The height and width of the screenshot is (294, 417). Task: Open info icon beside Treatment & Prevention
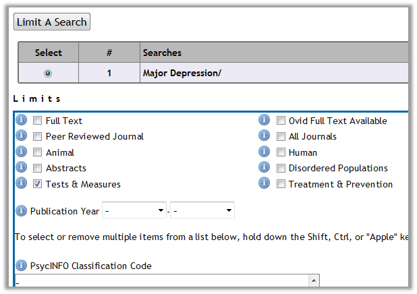pyautogui.click(x=264, y=183)
